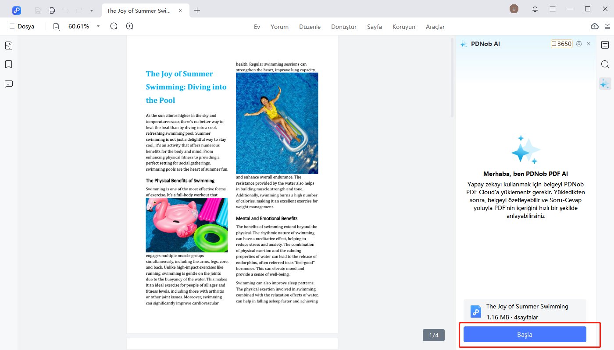Image resolution: width=614 pixels, height=350 pixels.
Task: Open the search tool in right sidebar
Action: [605, 64]
